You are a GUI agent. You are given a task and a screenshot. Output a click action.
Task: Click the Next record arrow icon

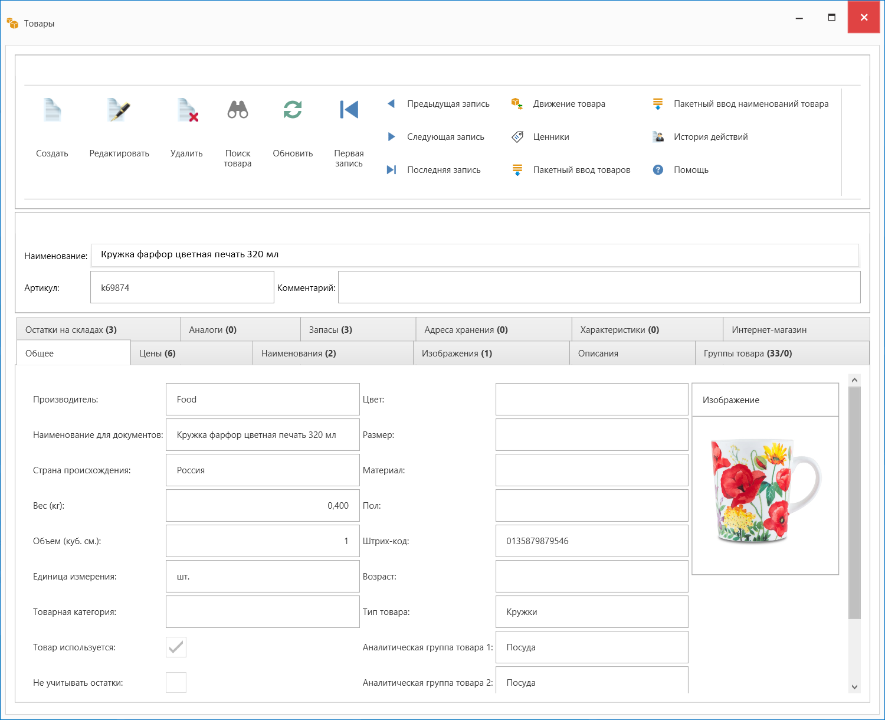point(391,137)
